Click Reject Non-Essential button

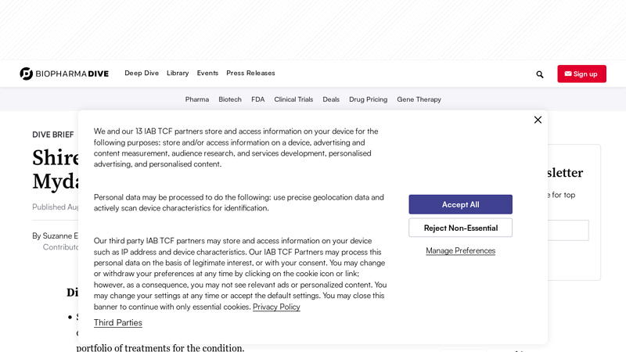click(x=460, y=228)
